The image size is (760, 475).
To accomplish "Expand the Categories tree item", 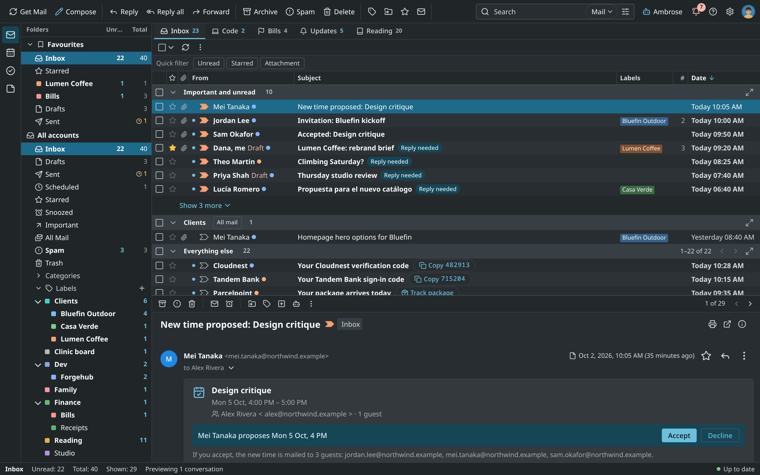I will pos(38,275).
